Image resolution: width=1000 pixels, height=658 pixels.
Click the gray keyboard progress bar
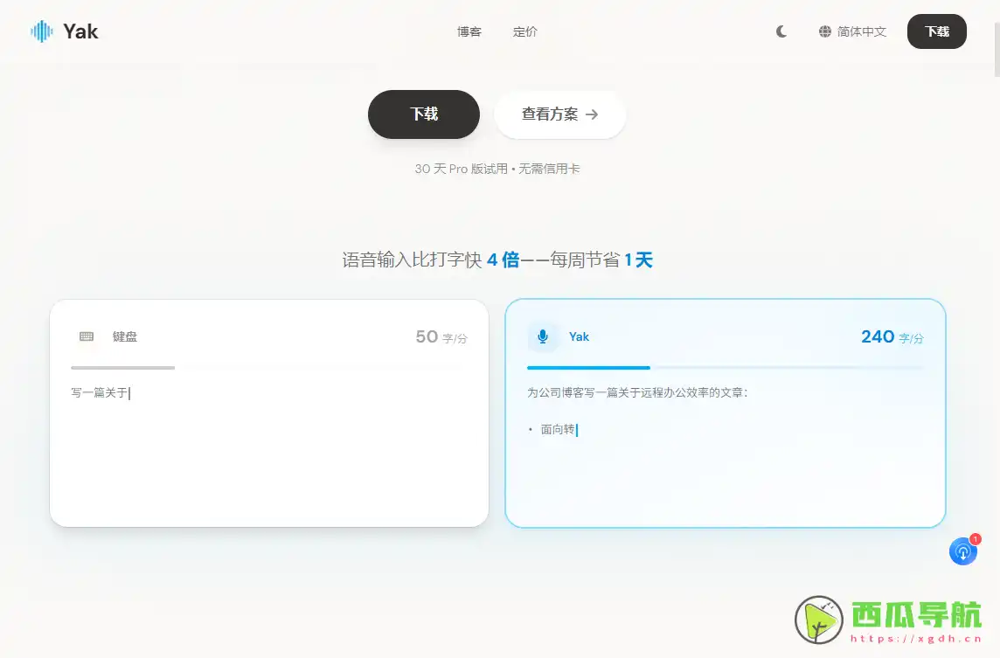point(123,368)
